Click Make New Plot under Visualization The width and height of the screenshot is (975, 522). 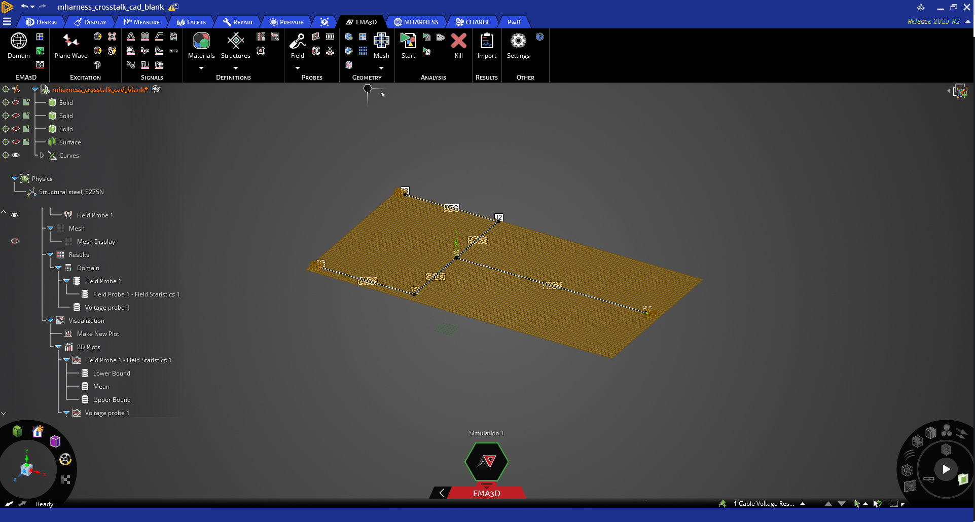pyautogui.click(x=98, y=333)
